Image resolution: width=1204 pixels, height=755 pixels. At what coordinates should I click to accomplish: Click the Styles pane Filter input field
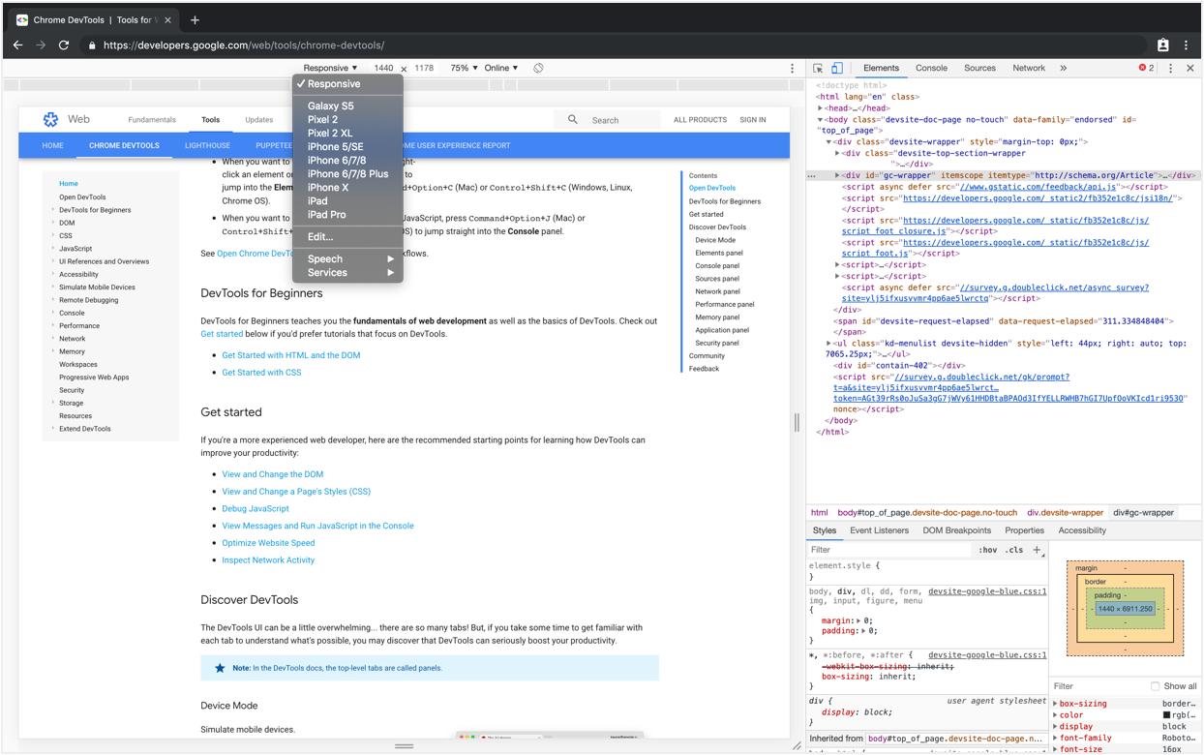(x=888, y=550)
